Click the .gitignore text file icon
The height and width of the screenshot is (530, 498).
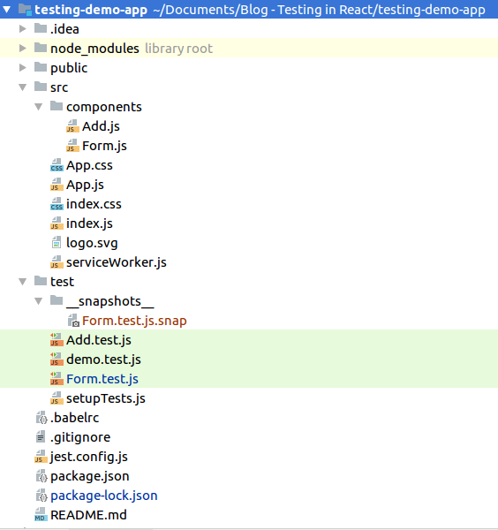(x=41, y=436)
